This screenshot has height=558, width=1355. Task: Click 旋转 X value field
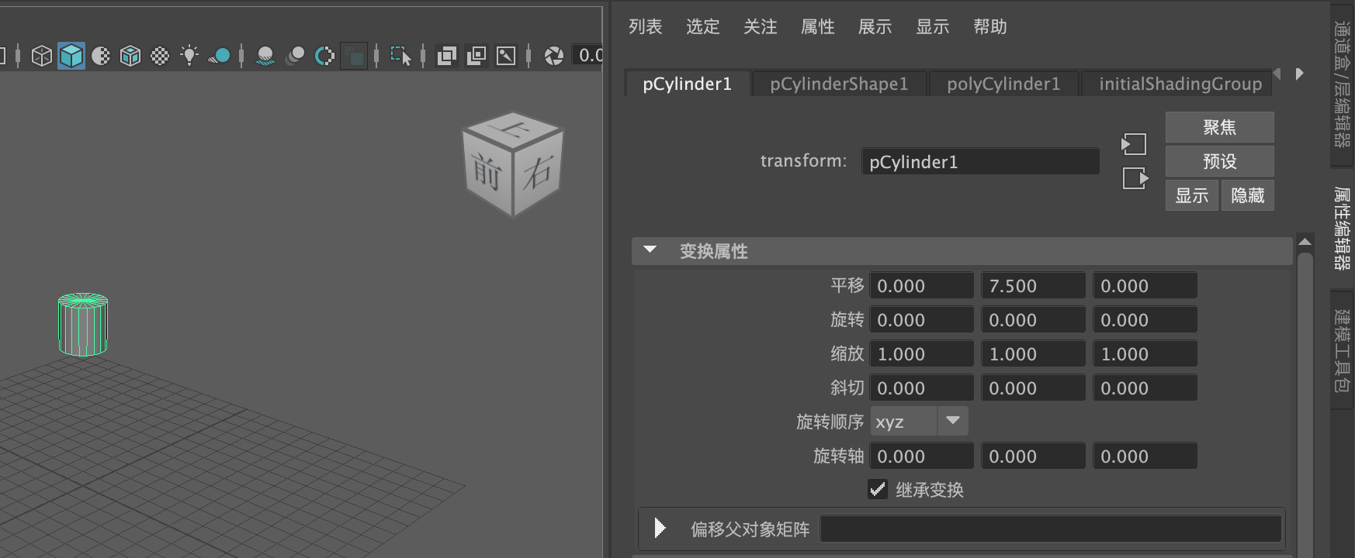(922, 319)
